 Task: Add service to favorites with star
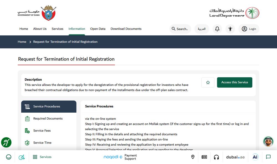point(208,83)
